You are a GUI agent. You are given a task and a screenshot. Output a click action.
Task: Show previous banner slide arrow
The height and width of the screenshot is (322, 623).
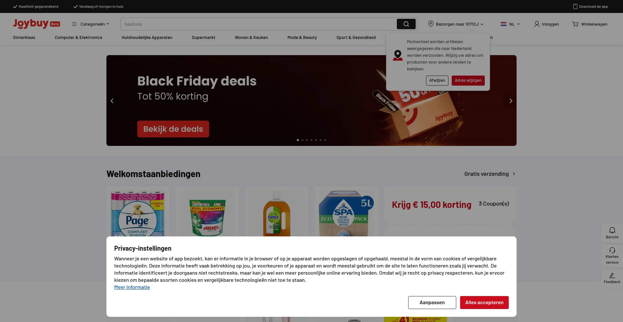pos(112,101)
